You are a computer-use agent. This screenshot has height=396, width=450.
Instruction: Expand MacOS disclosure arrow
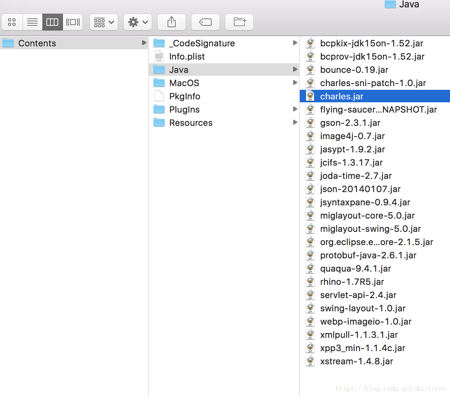pos(295,83)
